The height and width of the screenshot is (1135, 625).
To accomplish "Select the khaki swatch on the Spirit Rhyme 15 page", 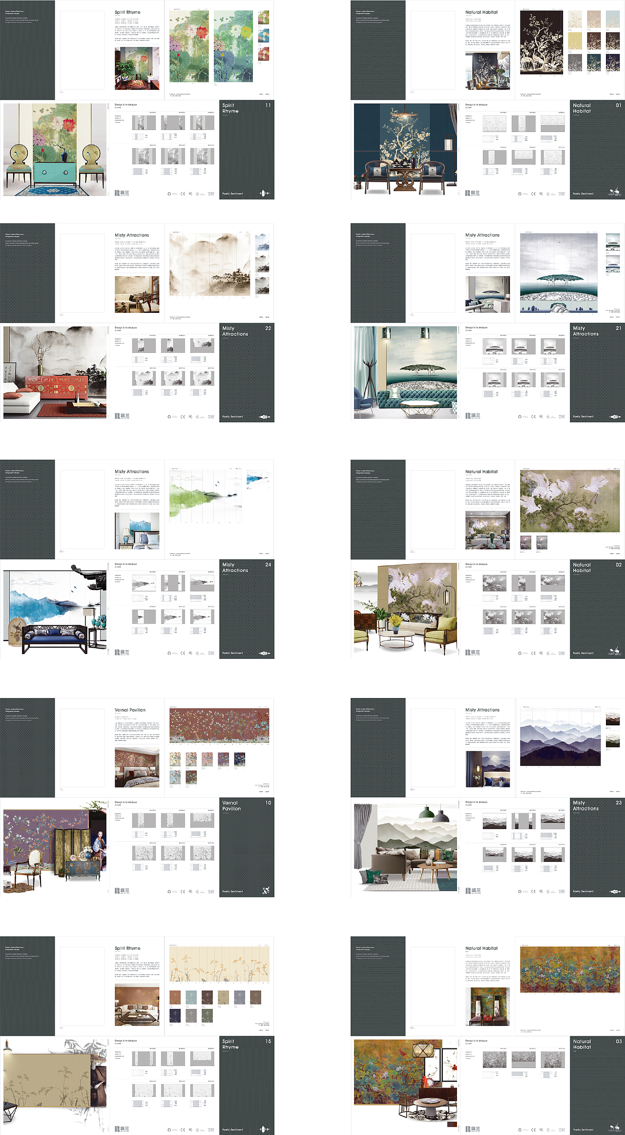I will [x=223, y=997].
